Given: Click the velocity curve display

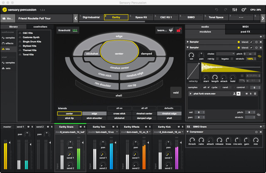Looking at the screenshot, I should pos(193,71).
